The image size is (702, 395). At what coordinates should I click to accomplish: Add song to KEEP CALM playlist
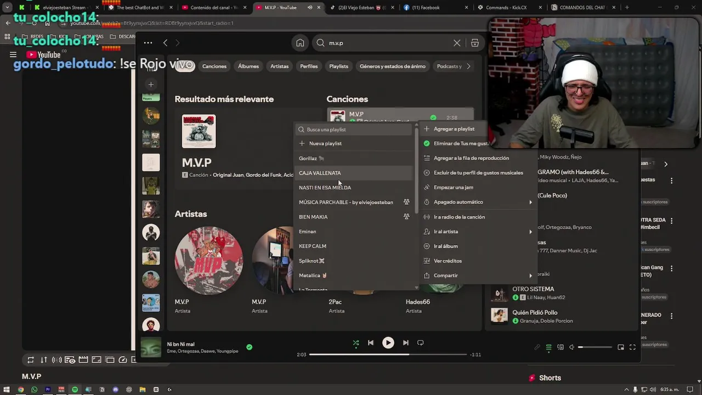pos(354,246)
